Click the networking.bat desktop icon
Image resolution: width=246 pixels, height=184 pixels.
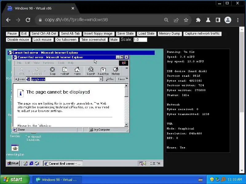tap(15, 150)
